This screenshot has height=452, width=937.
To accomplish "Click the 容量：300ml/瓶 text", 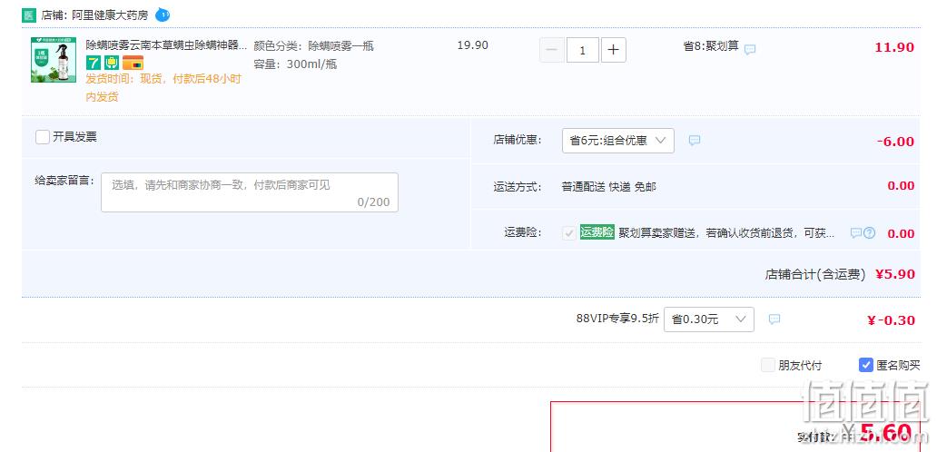I will click(295, 64).
